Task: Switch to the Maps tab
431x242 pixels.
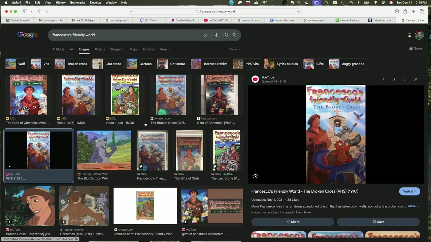Action: pos(134,49)
